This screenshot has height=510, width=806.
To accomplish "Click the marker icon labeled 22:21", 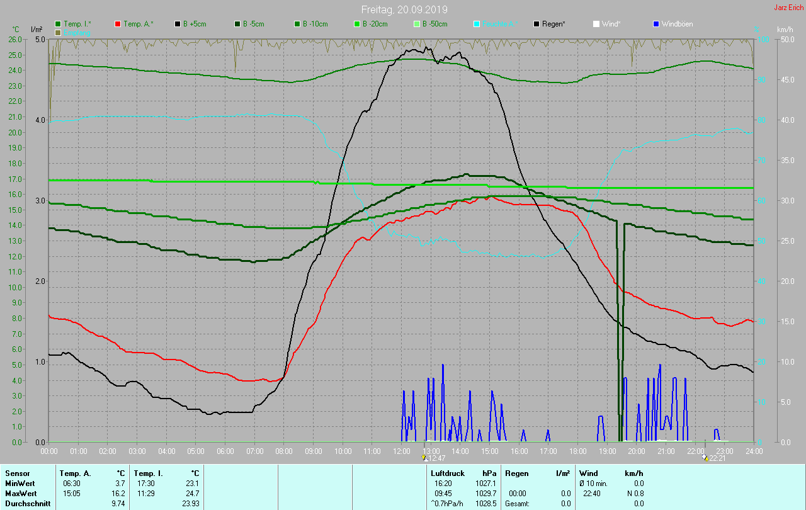I will pyautogui.click(x=705, y=458).
